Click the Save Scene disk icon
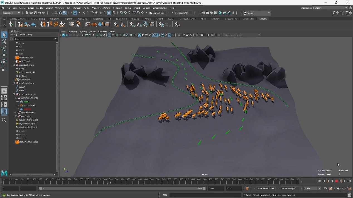Screen dimensions: 353x198 click(x=35, y=13)
